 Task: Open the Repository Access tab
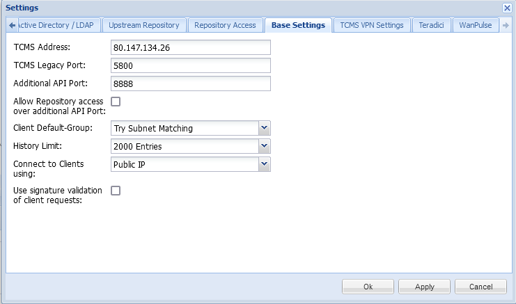225,25
